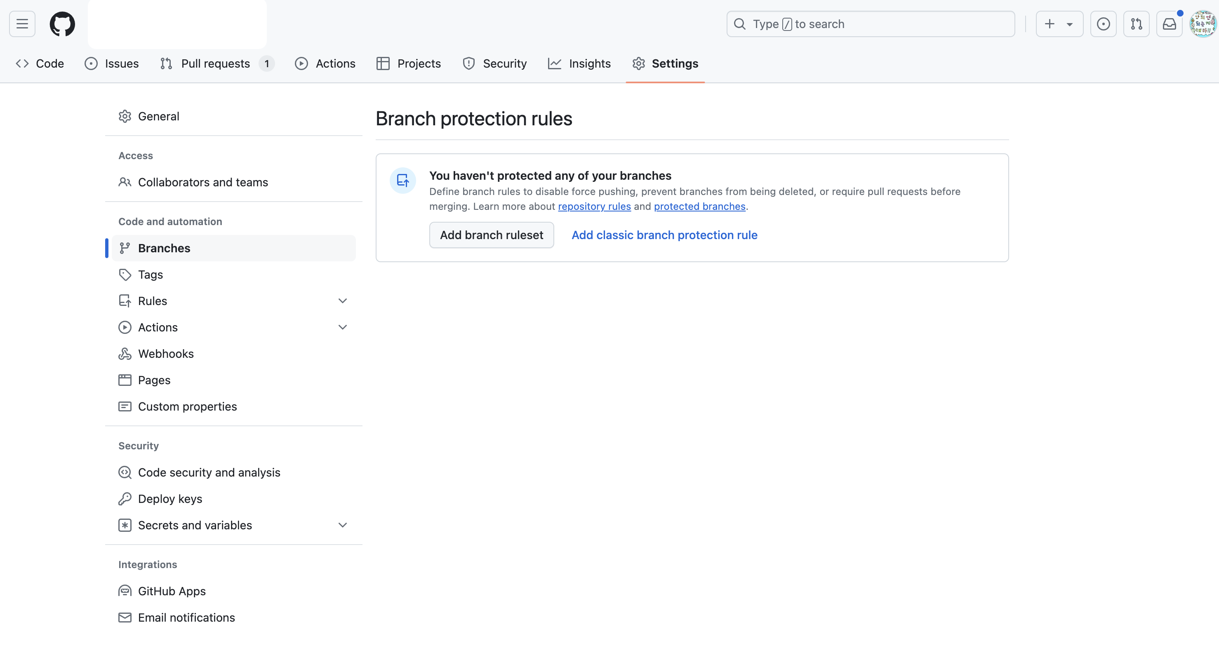Open the protected branches link
1219x667 pixels.
point(699,206)
